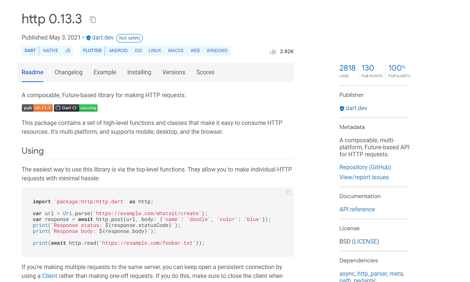Image resolution: width=470 pixels, height=282 pixels.
Task: Click the MACOS platform tag
Action: coord(176,51)
